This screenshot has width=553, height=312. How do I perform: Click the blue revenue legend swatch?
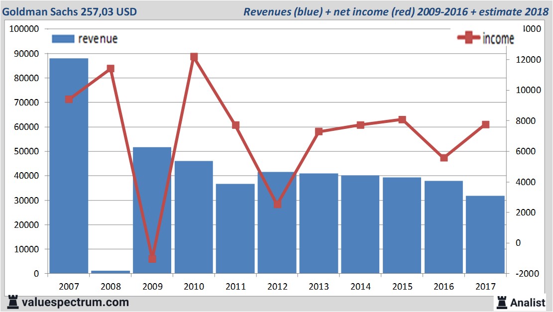point(63,39)
